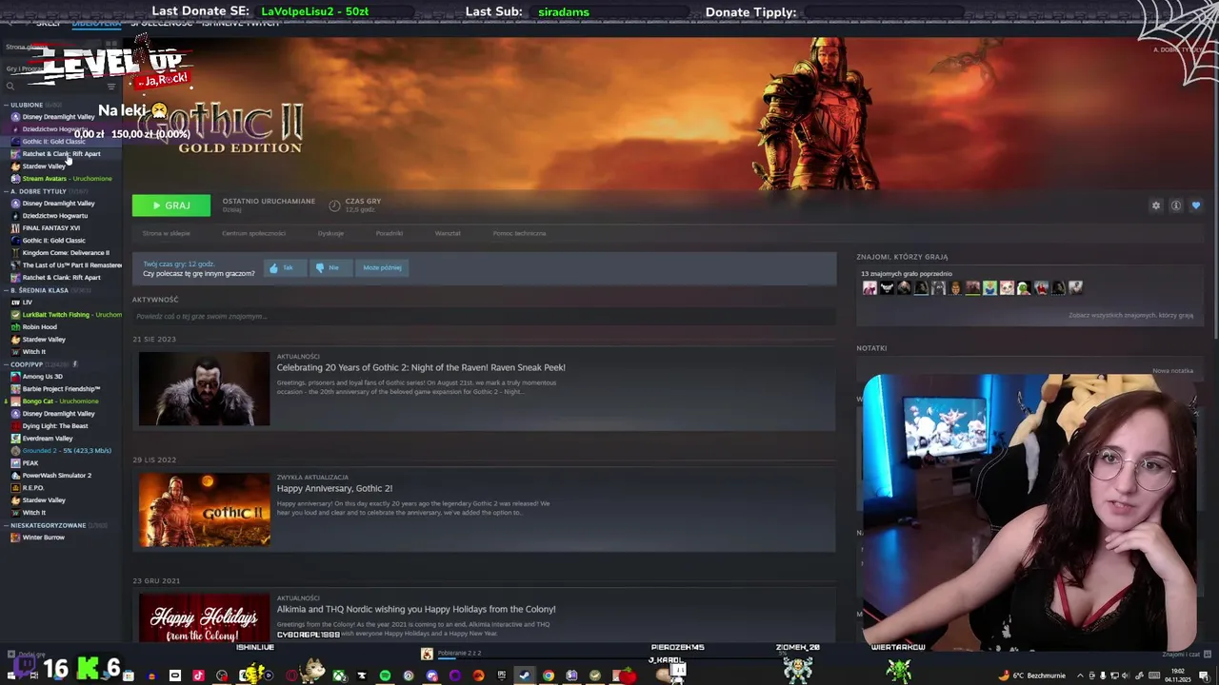Open Celebrating 20 Years of Gothic 2 article
This screenshot has width=1219, height=685.
[421, 367]
